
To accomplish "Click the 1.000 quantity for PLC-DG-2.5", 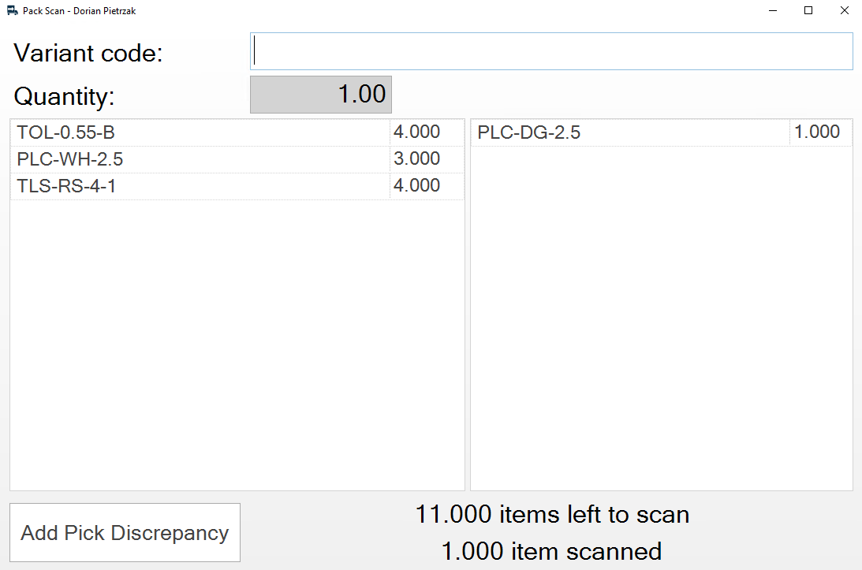I will click(817, 132).
